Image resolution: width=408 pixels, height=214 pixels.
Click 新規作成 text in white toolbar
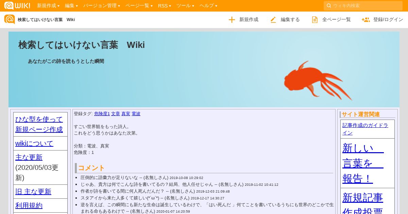click(249, 20)
